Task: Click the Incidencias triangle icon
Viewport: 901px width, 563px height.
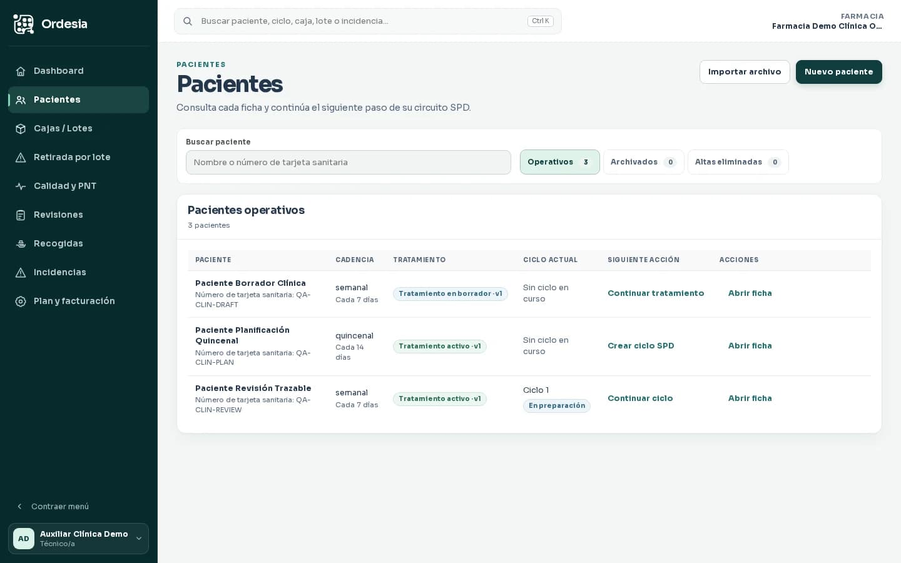Action: click(21, 273)
